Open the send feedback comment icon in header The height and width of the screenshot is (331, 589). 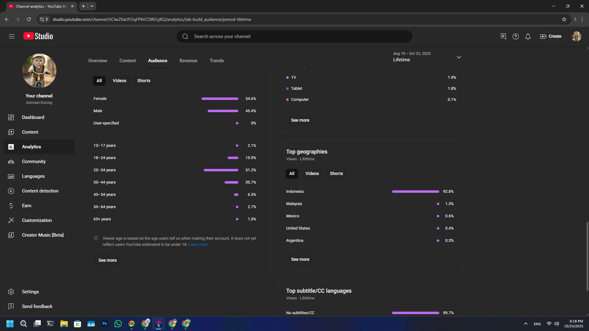tap(503, 36)
